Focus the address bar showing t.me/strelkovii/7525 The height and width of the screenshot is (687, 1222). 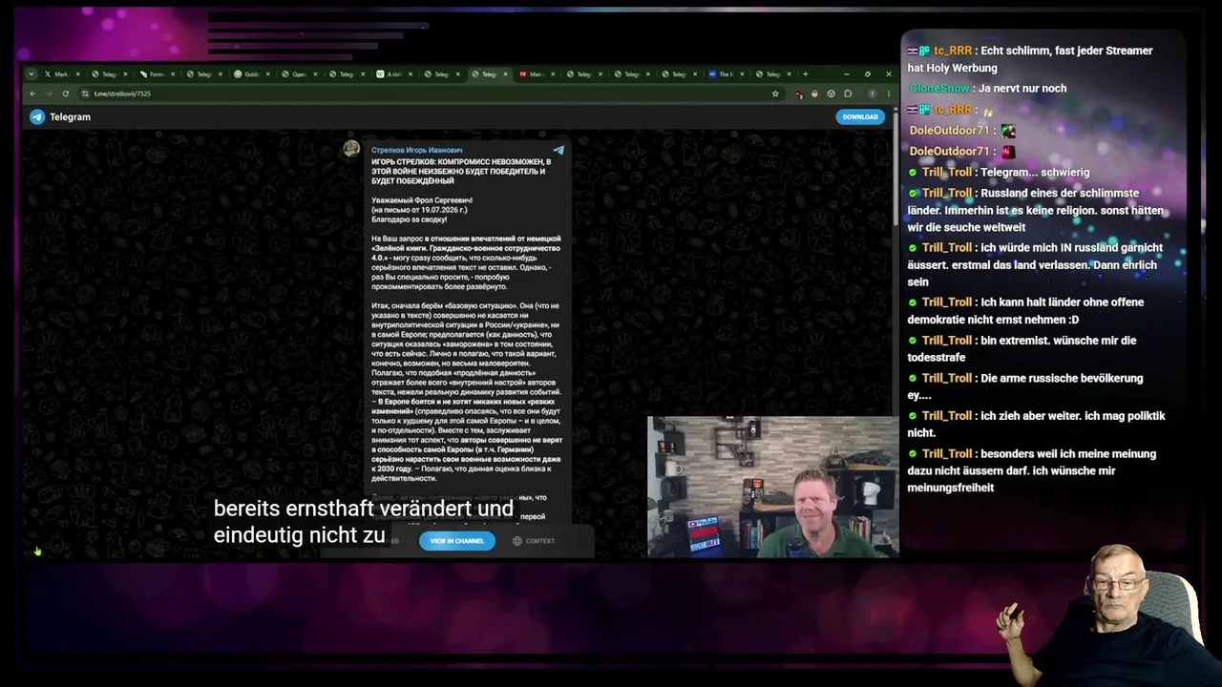[x=430, y=94]
